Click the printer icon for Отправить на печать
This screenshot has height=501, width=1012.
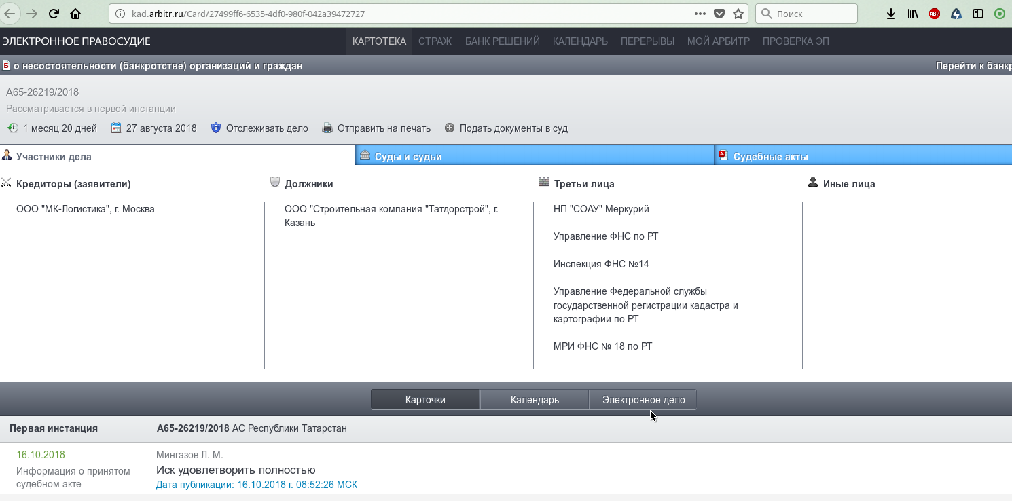coord(327,128)
